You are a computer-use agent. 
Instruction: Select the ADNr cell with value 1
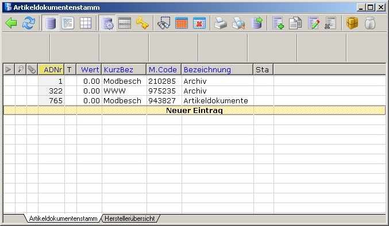[x=51, y=81]
